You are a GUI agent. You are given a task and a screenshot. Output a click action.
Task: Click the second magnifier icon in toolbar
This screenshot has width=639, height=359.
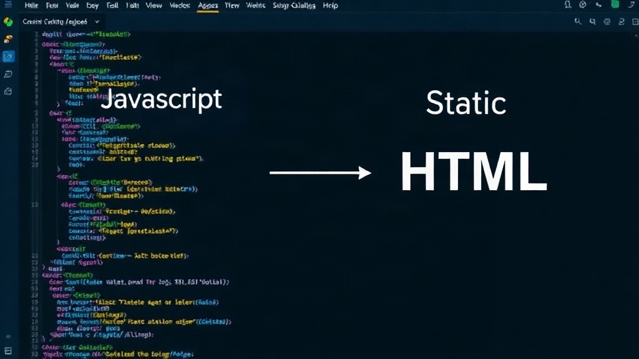[x=593, y=22]
